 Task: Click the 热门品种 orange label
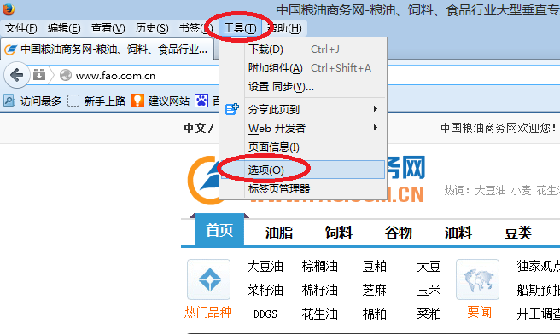[208, 312]
